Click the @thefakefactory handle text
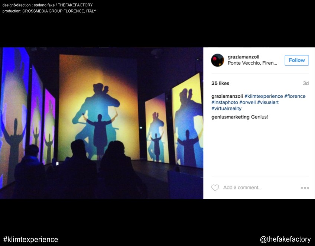 click(x=285, y=239)
